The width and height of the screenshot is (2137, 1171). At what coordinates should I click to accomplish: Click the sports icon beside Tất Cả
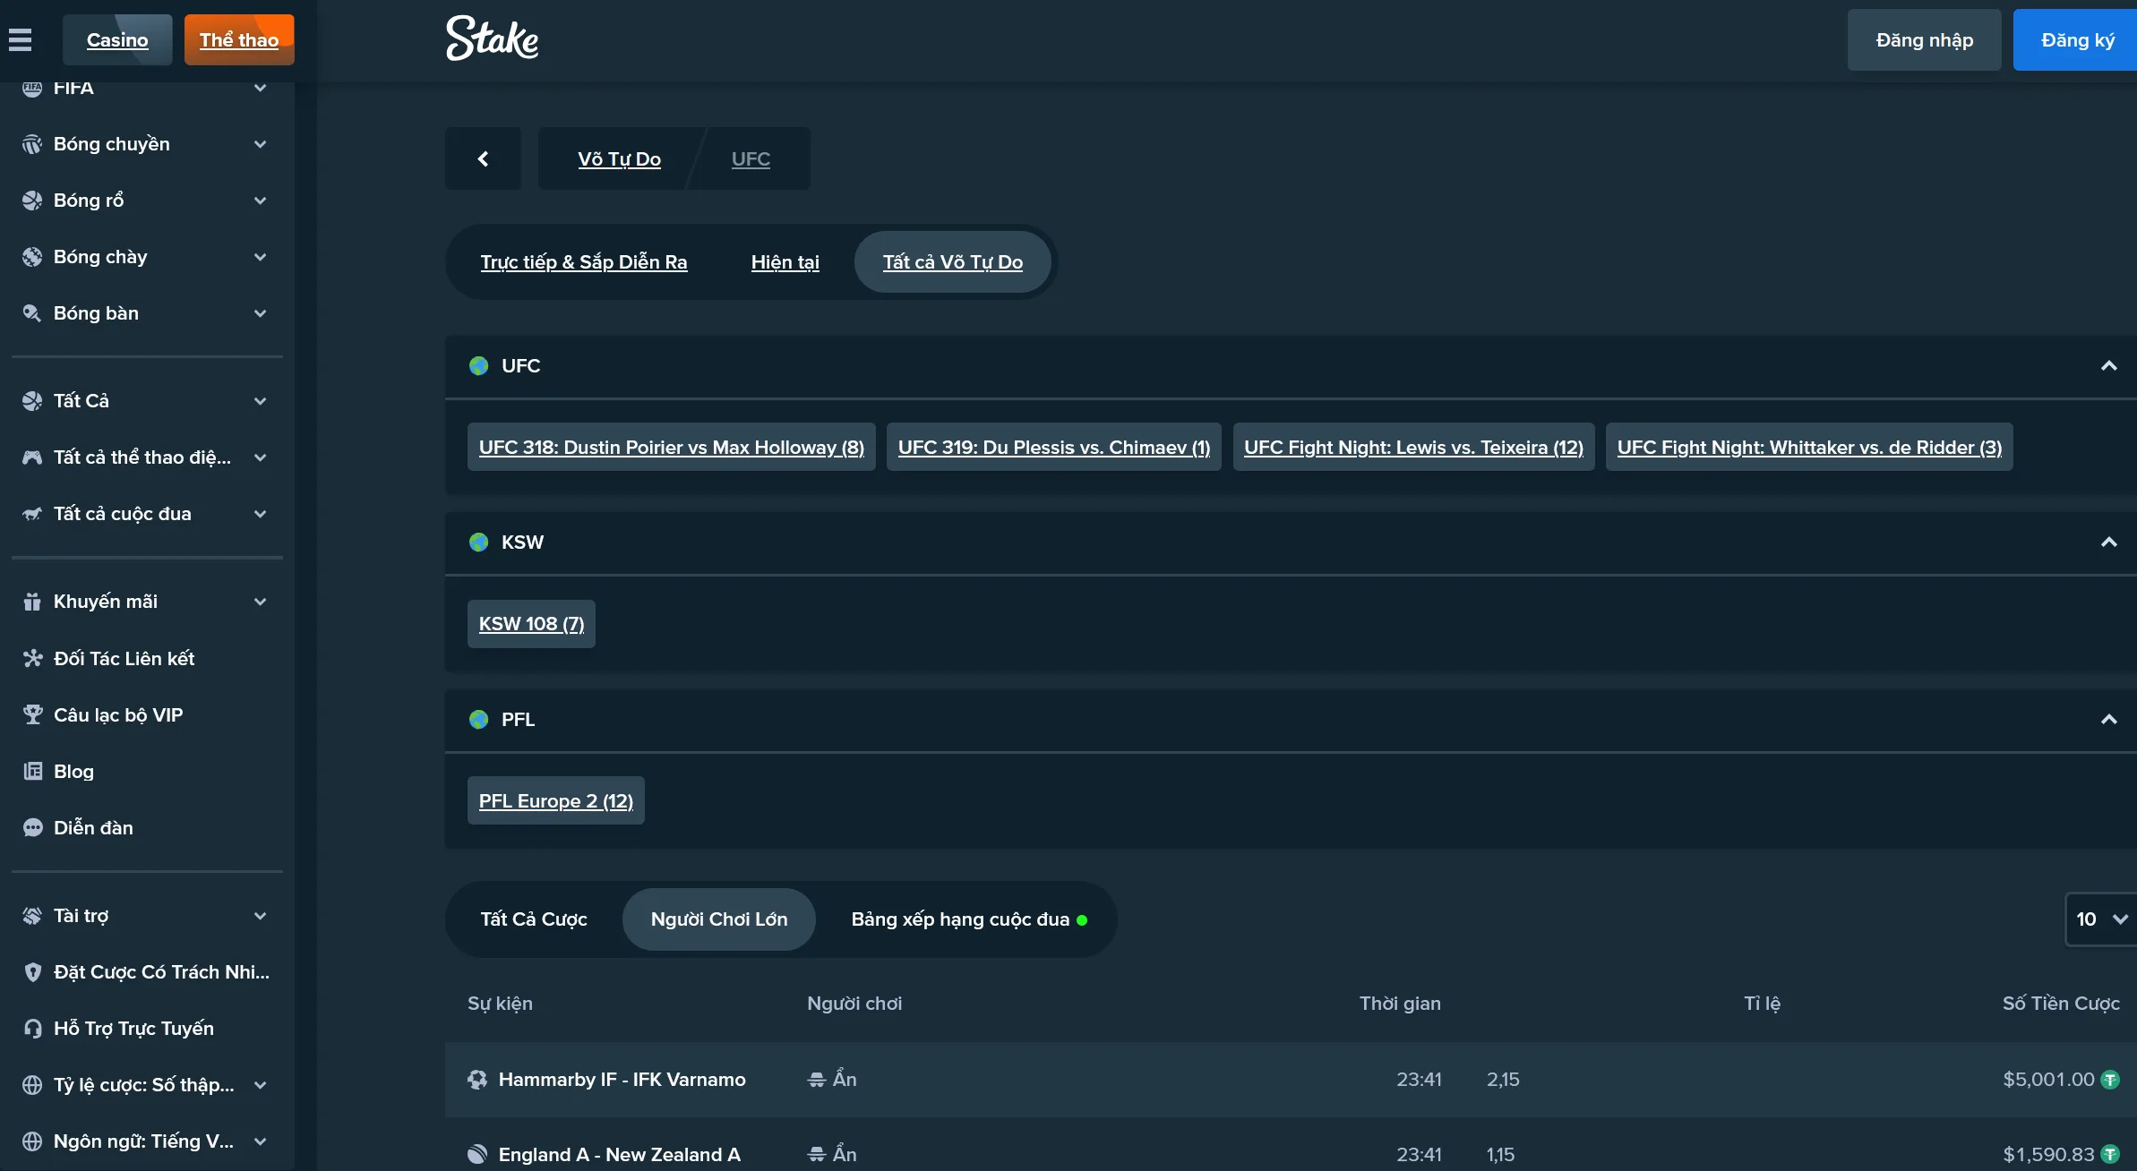click(x=32, y=401)
